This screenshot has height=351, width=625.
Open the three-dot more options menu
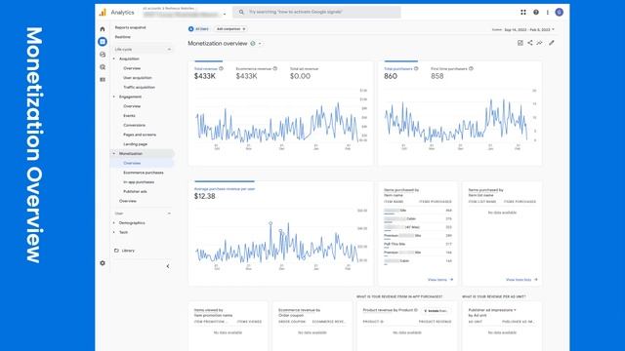click(x=548, y=13)
